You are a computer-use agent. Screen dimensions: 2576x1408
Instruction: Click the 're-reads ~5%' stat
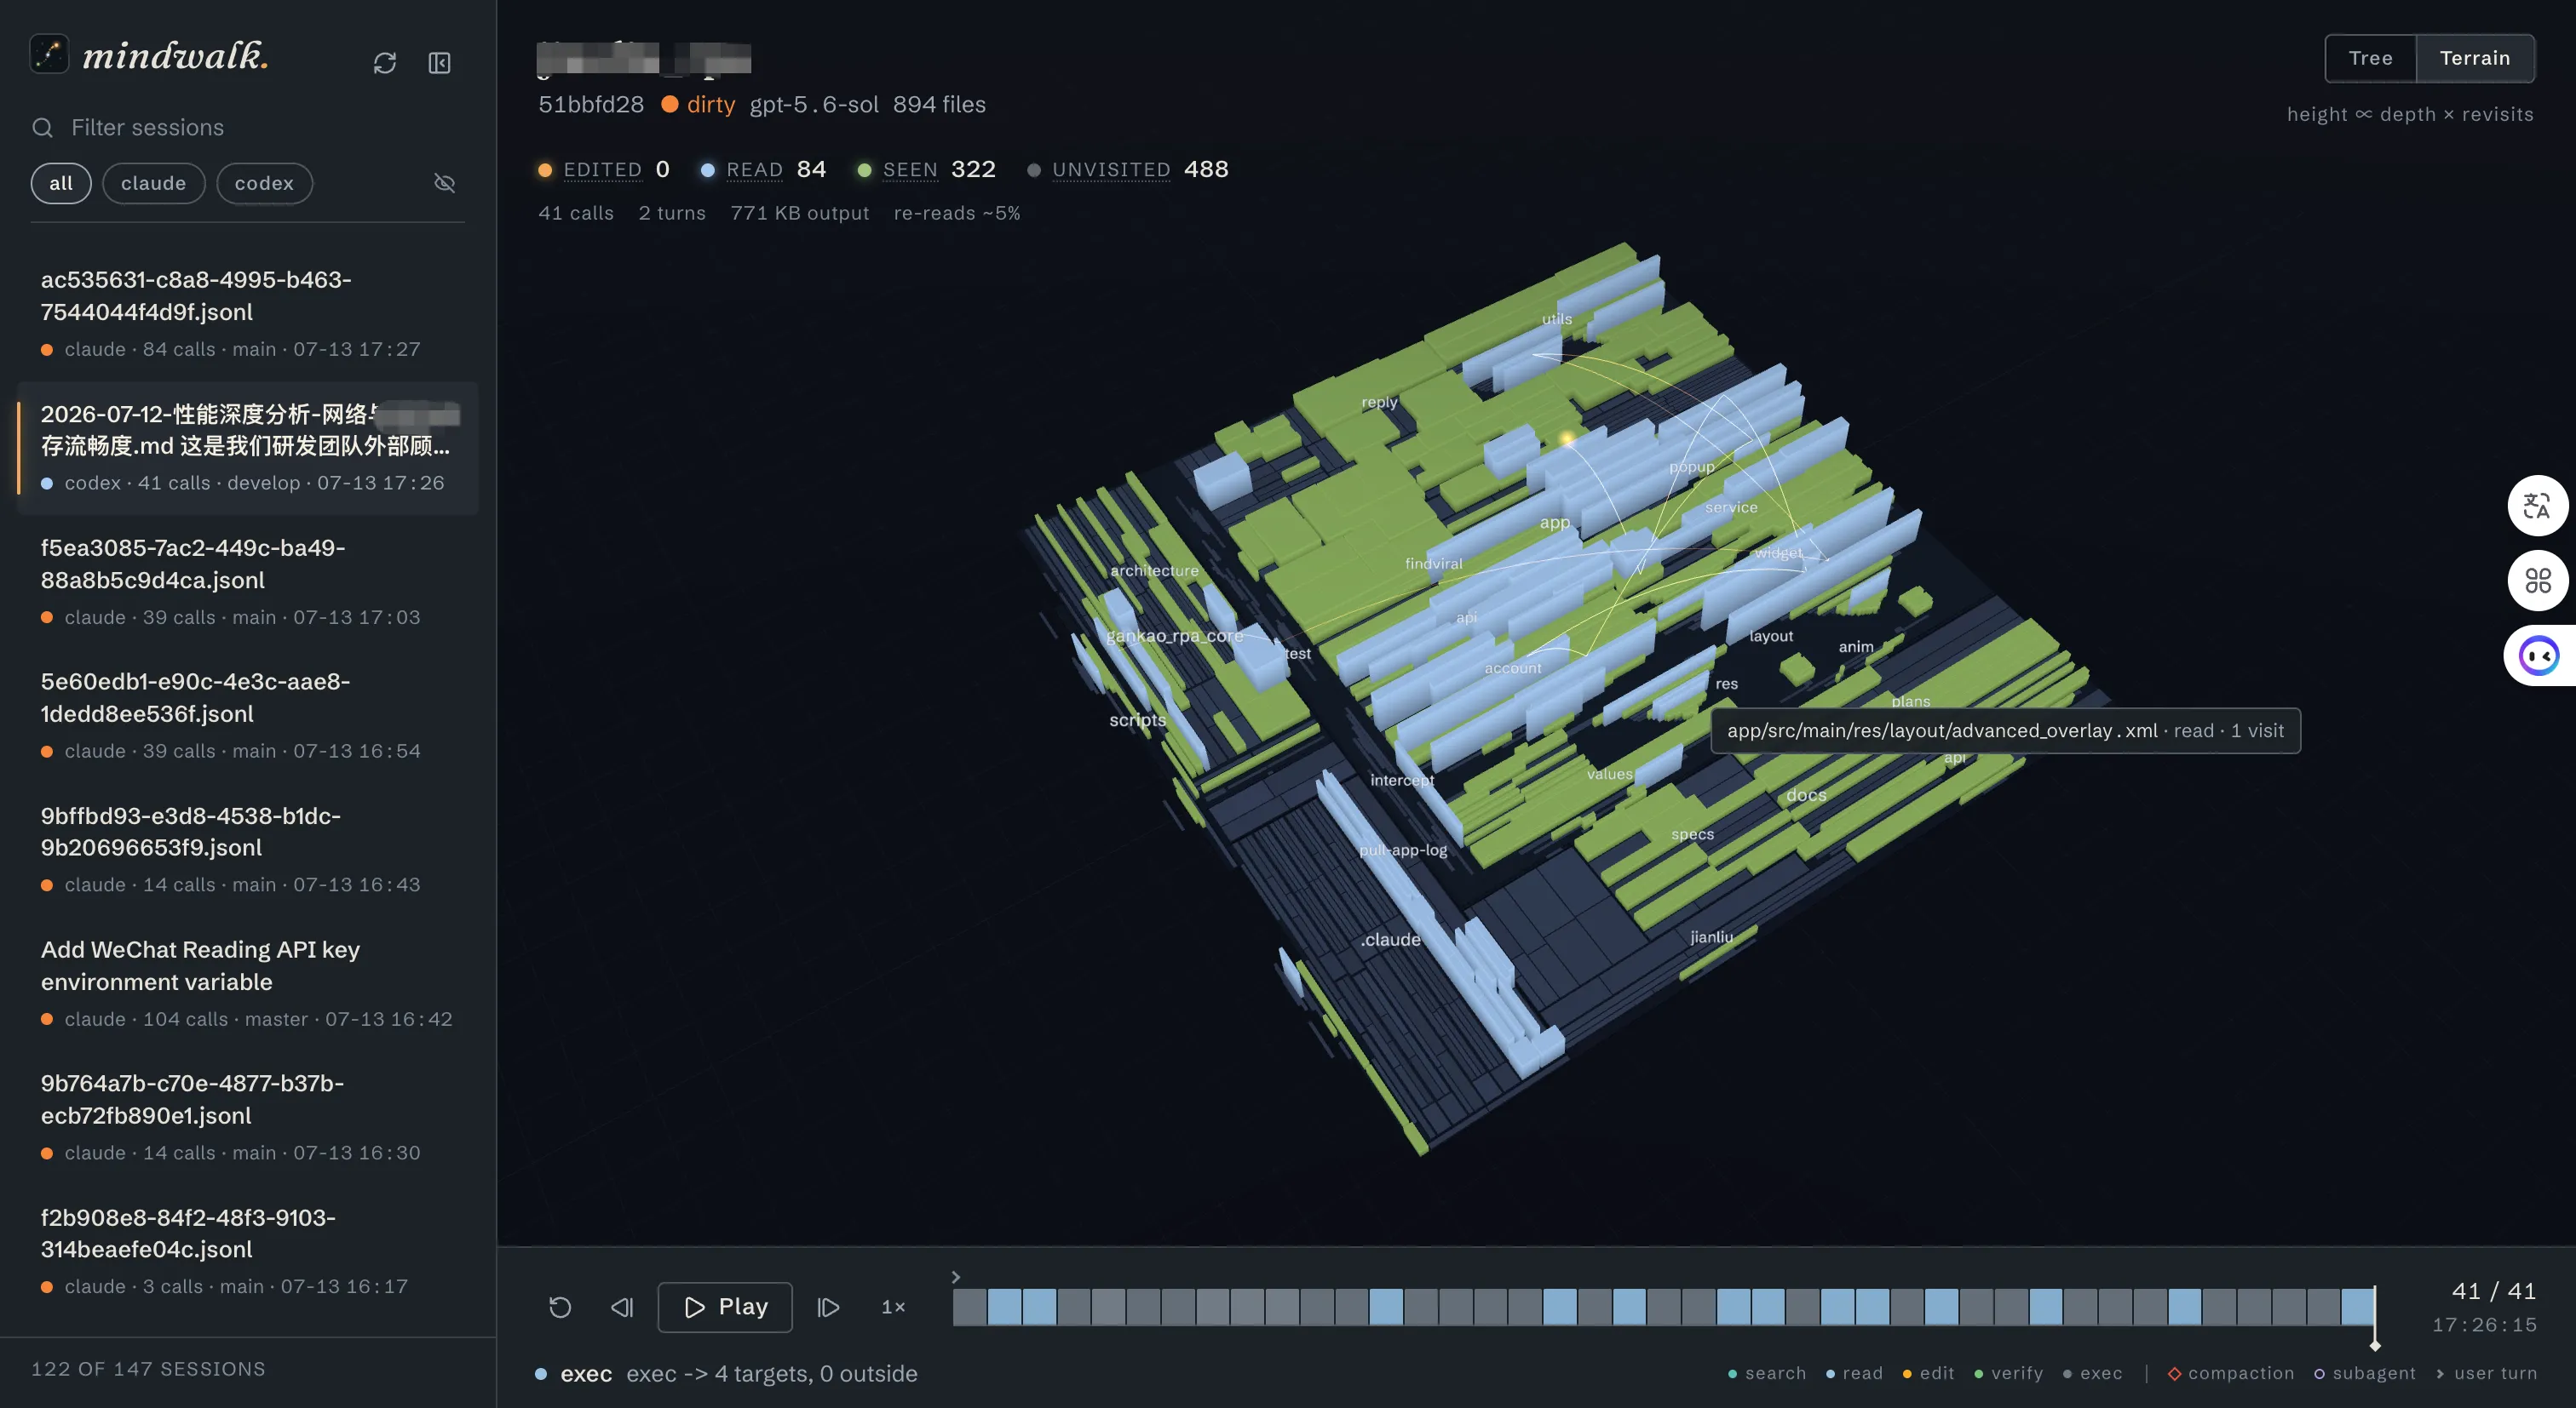[957, 213]
